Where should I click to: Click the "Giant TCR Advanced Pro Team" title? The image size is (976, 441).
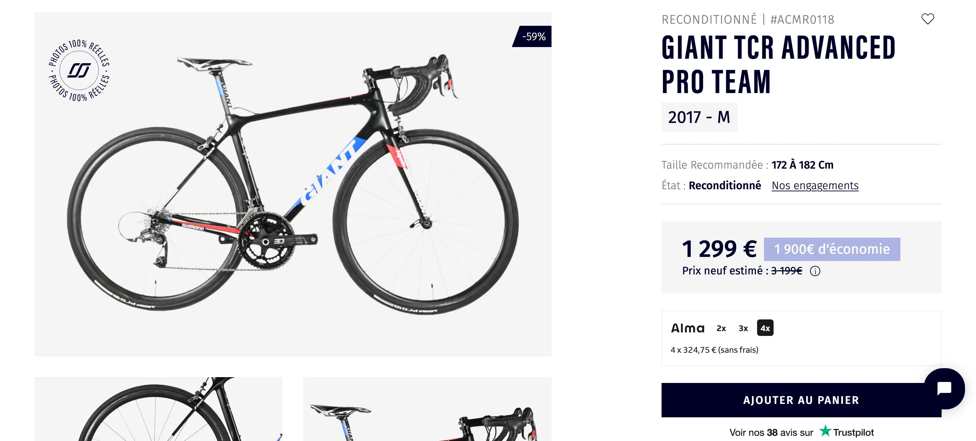pyautogui.click(x=778, y=64)
